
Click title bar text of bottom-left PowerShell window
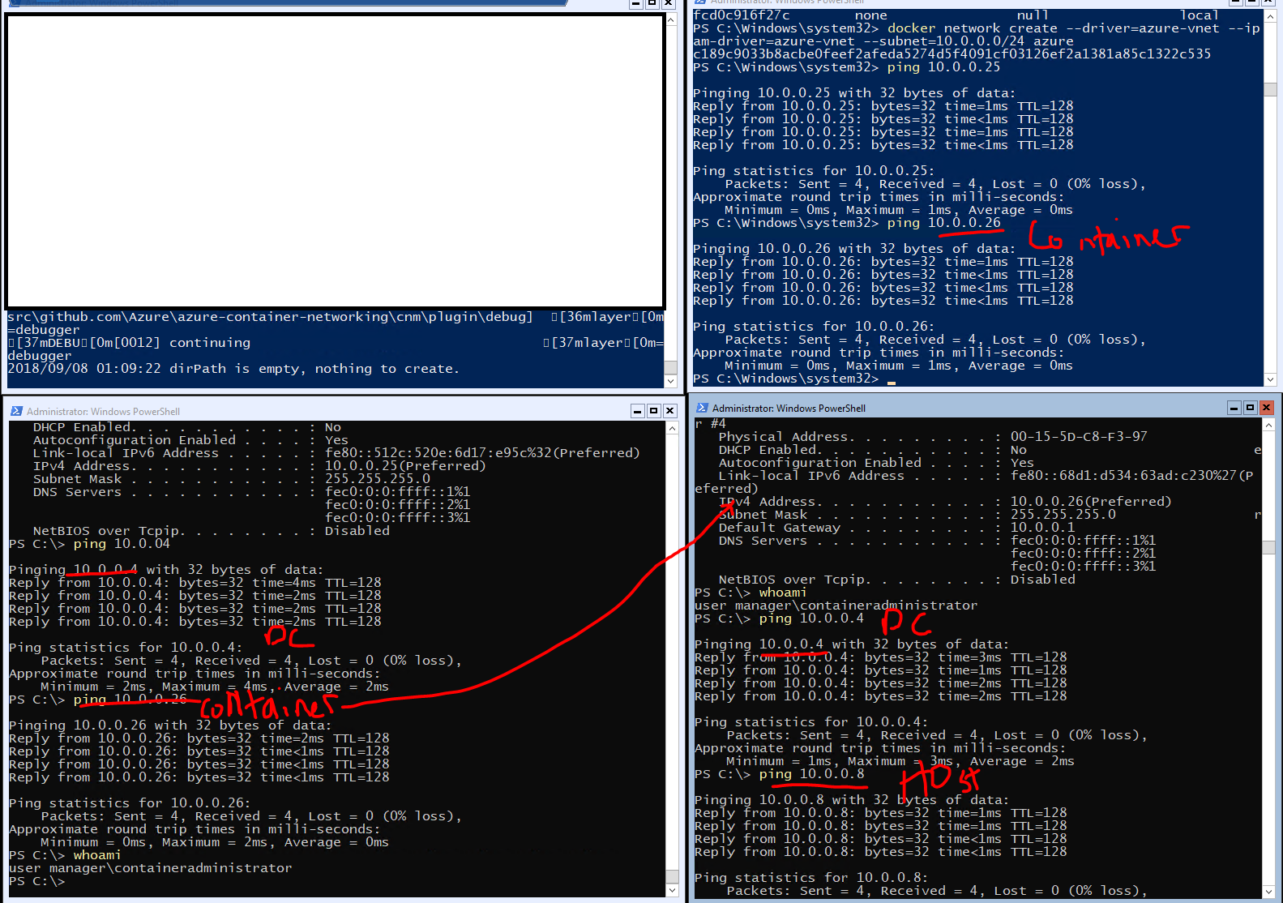pos(103,411)
